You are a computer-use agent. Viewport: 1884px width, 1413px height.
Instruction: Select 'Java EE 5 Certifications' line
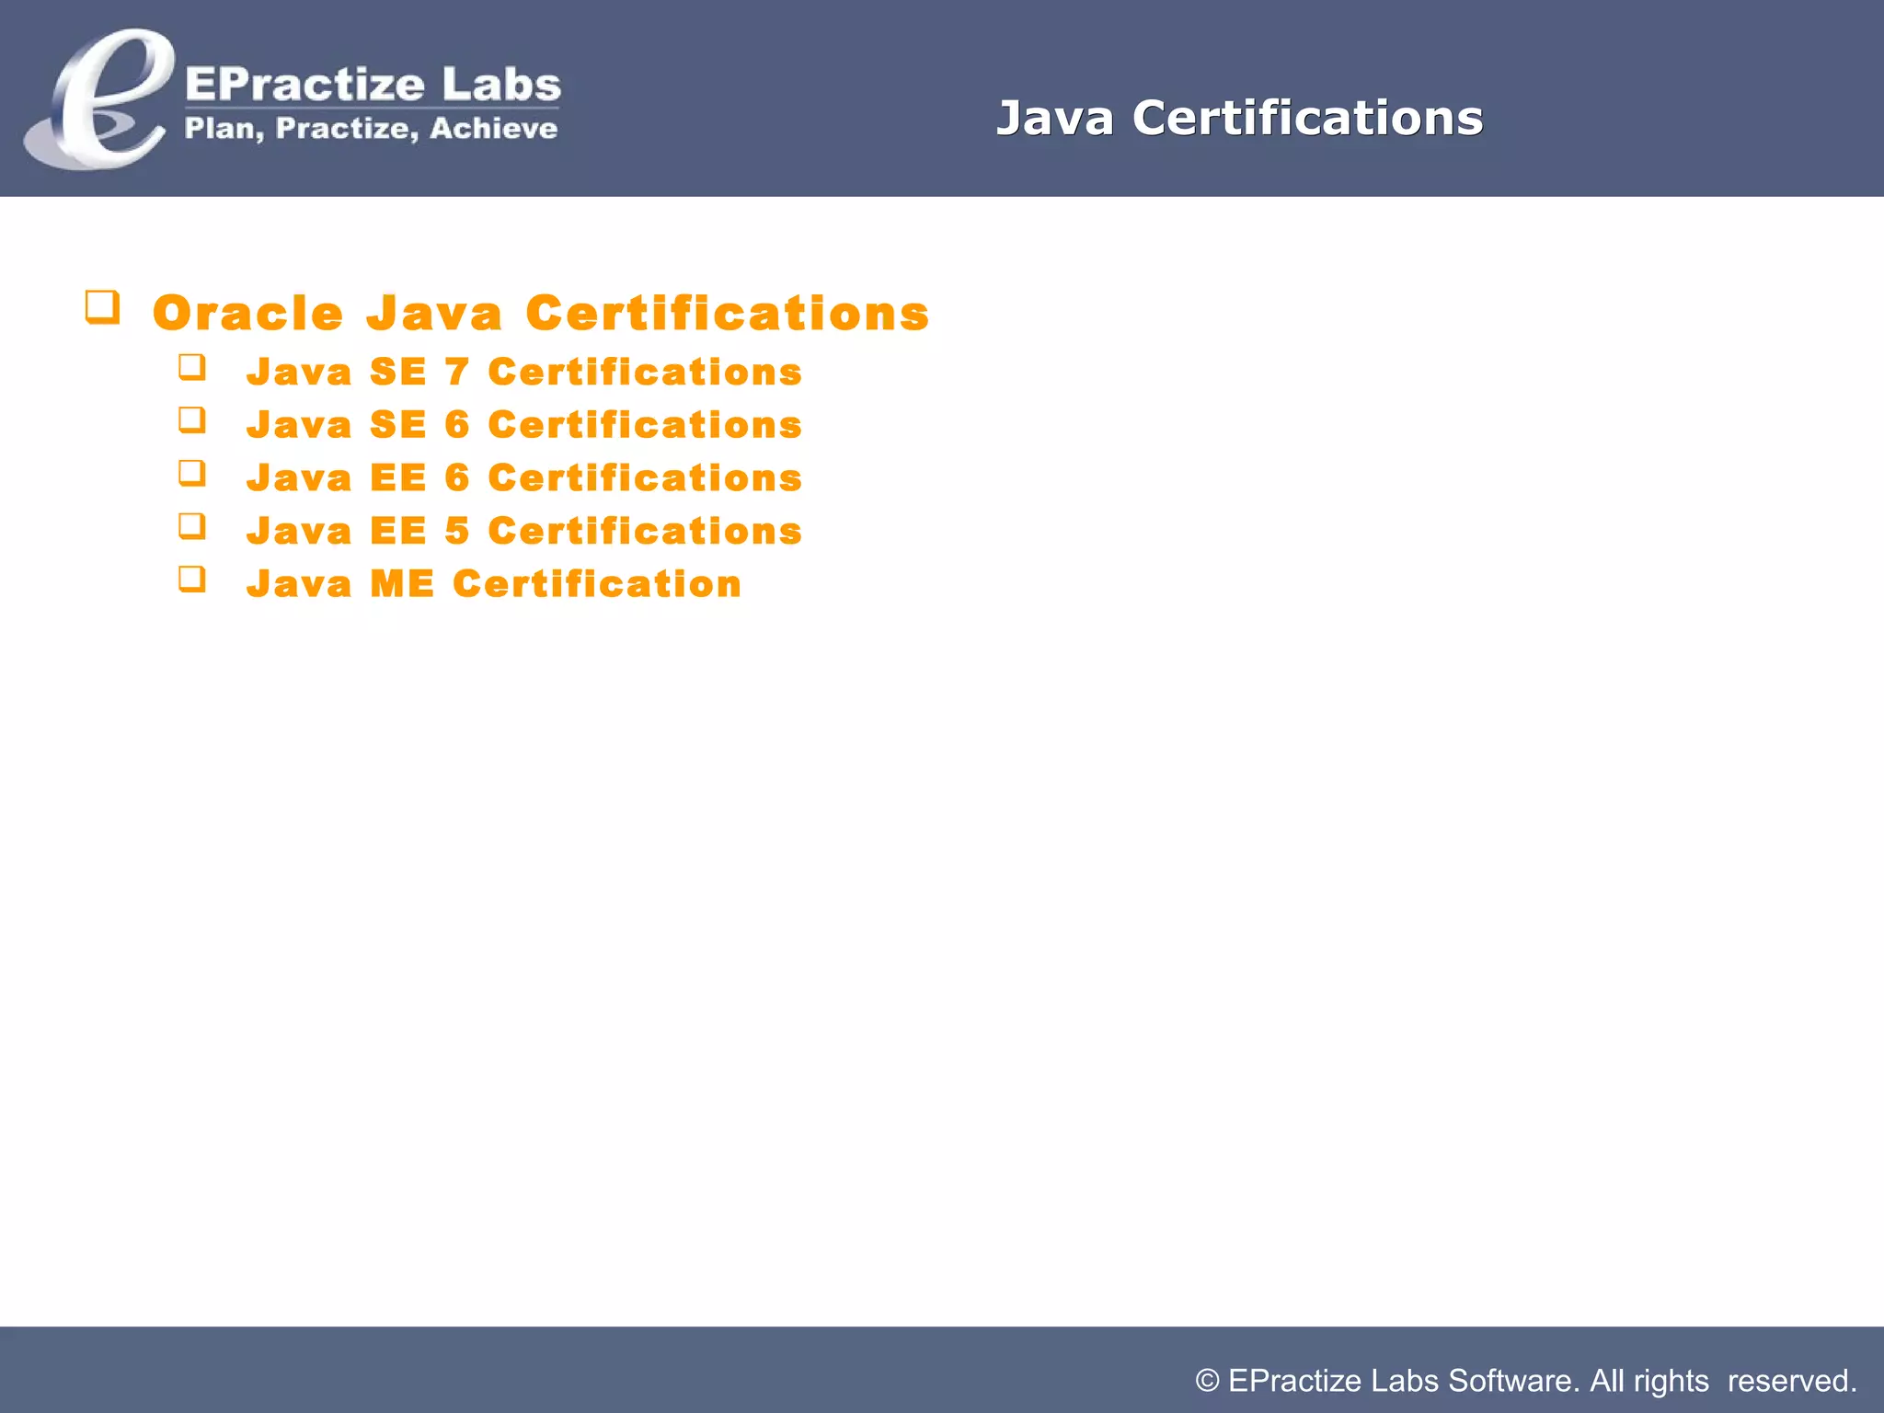tap(524, 531)
